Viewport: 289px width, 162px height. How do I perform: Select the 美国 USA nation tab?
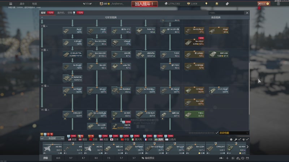[72, 139]
